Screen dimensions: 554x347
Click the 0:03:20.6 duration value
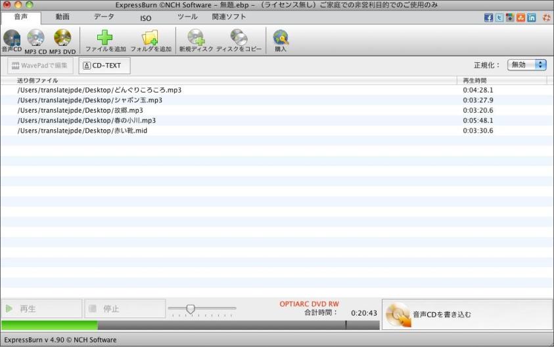pyautogui.click(x=478, y=110)
